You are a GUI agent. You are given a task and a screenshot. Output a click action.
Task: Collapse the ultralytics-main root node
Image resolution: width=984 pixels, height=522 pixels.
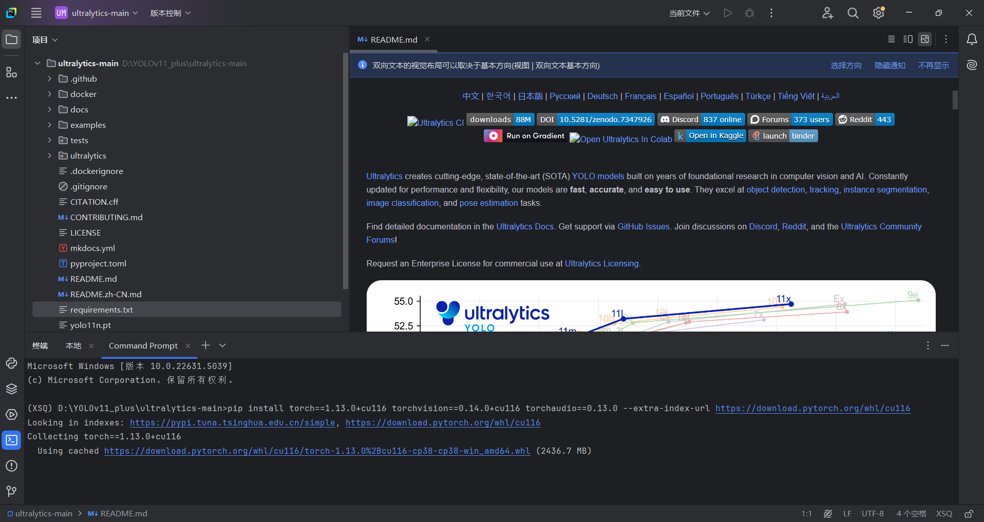[x=37, y=63]
